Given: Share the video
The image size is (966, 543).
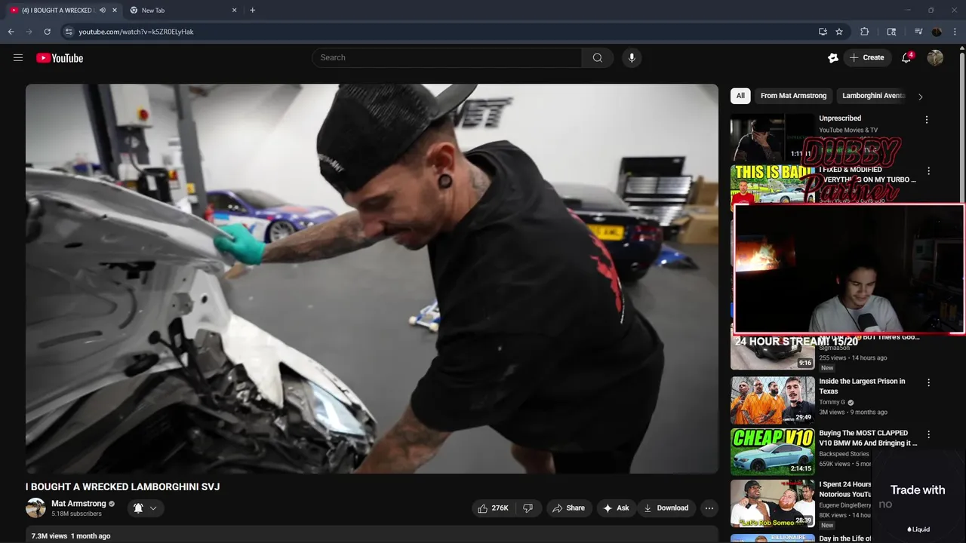Looking at the screenshot, I should pos(568,508).
